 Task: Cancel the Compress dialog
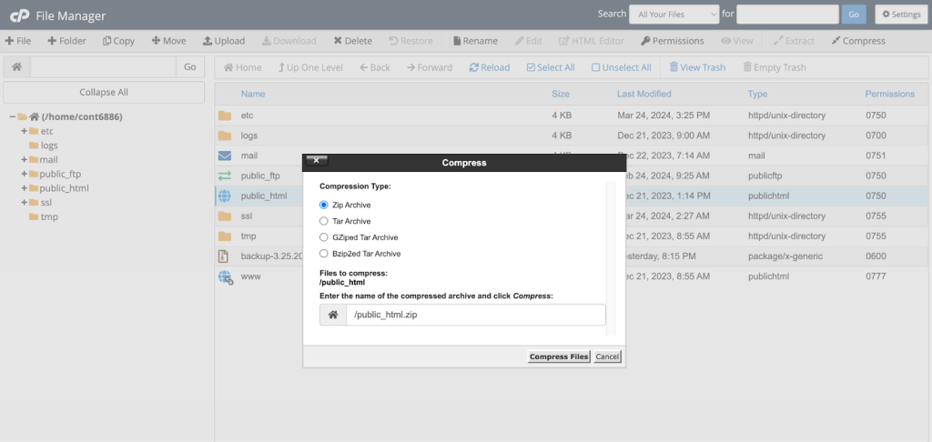pyautogui.click(x=607, y=357)
